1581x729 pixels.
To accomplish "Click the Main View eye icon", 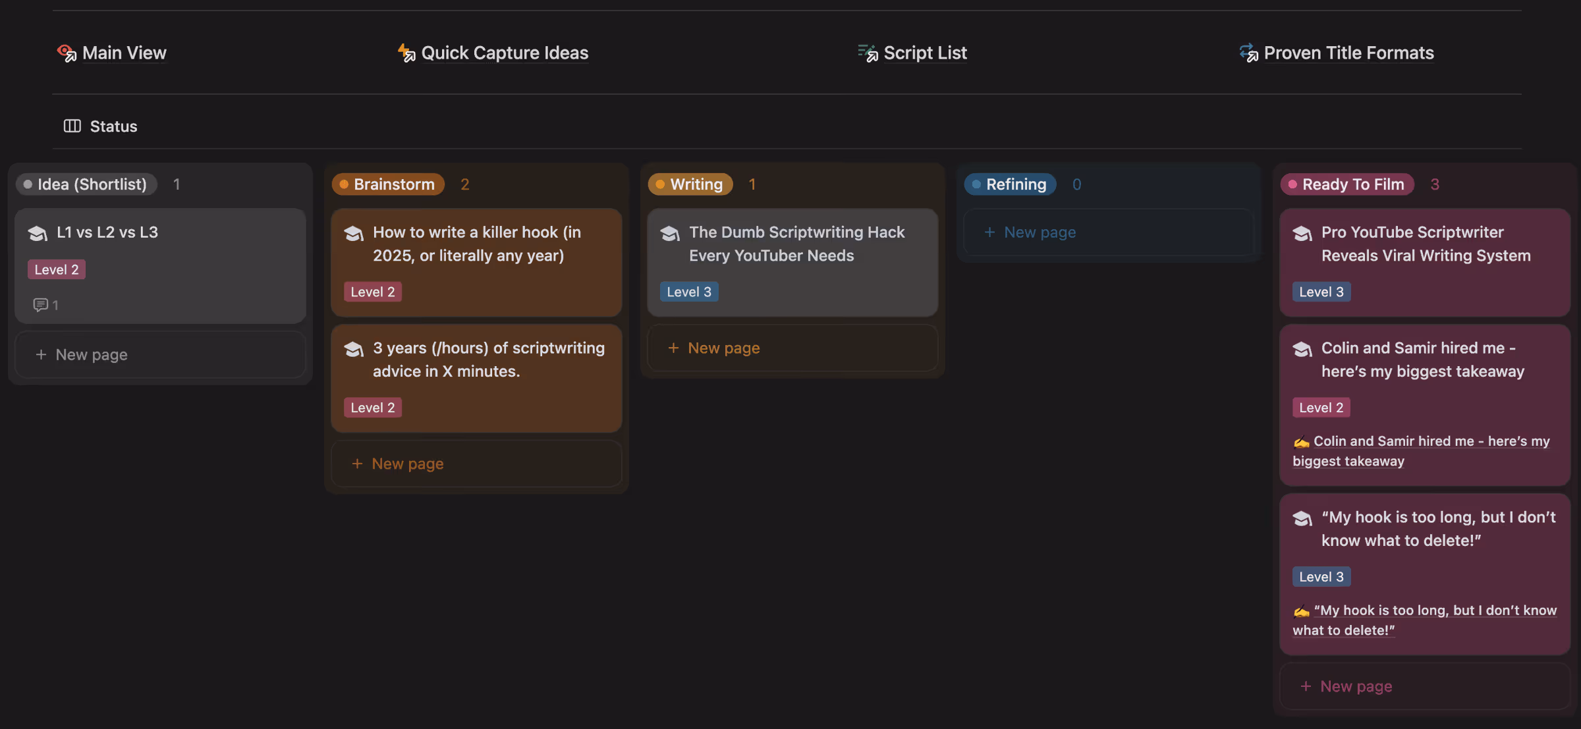I will coord(67,53).
